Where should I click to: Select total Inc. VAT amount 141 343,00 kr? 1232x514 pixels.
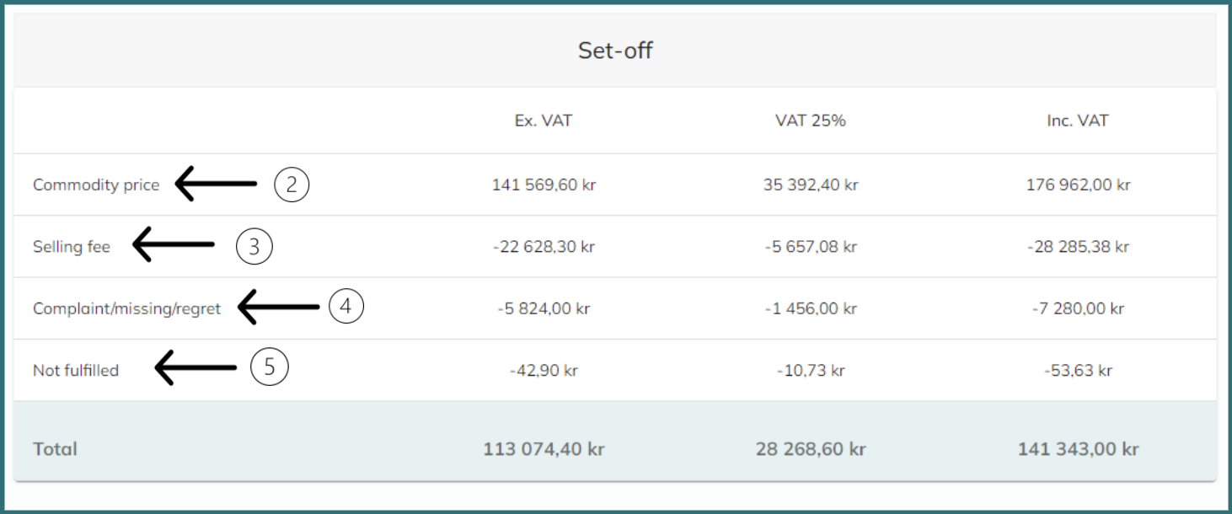[1078, 449]
